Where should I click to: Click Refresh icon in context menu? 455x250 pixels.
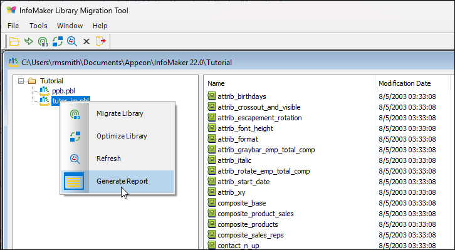pyautogui.click(x=75, y=159)
